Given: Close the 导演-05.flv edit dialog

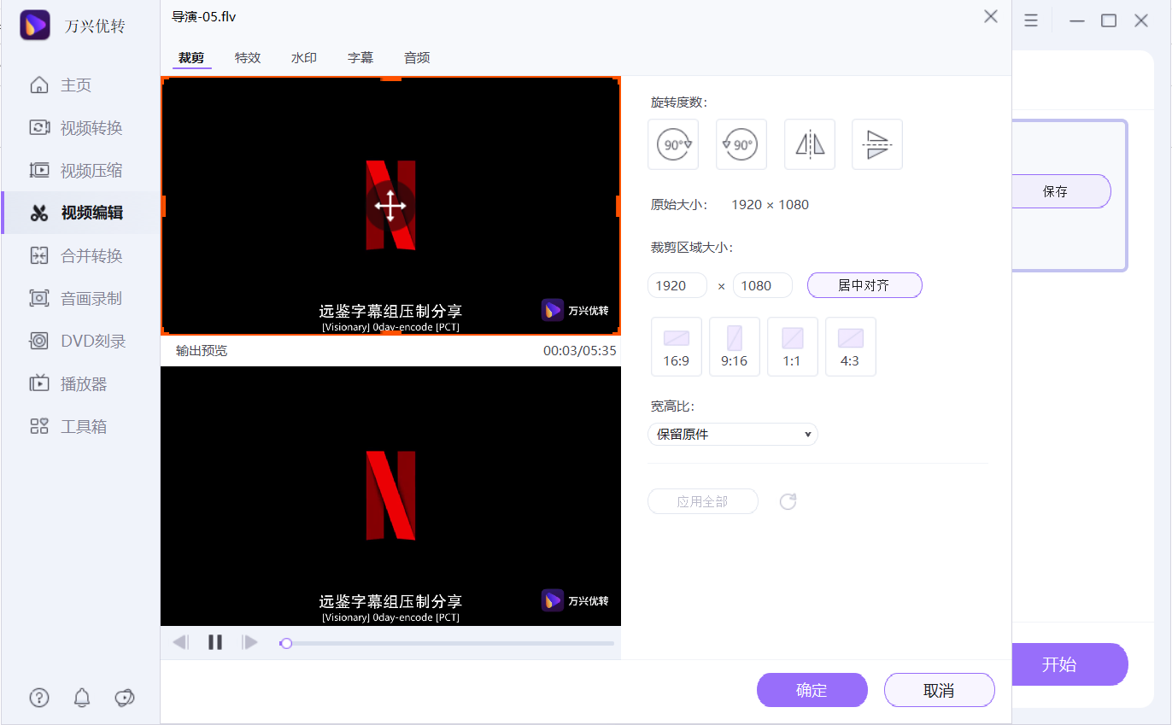Looking at the screenshot, I should click(991, 16).
